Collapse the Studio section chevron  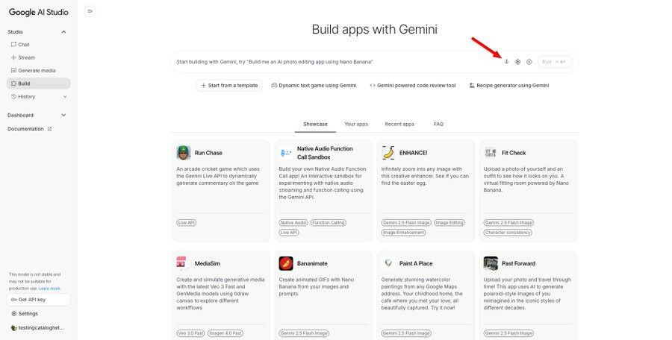pos(64,32)
